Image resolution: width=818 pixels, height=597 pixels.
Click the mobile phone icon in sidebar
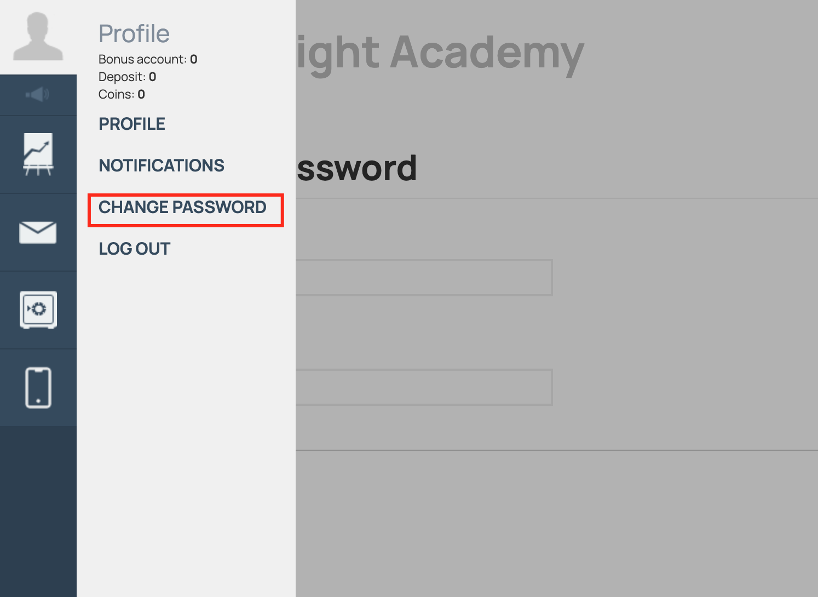click(x=38, y=387)
